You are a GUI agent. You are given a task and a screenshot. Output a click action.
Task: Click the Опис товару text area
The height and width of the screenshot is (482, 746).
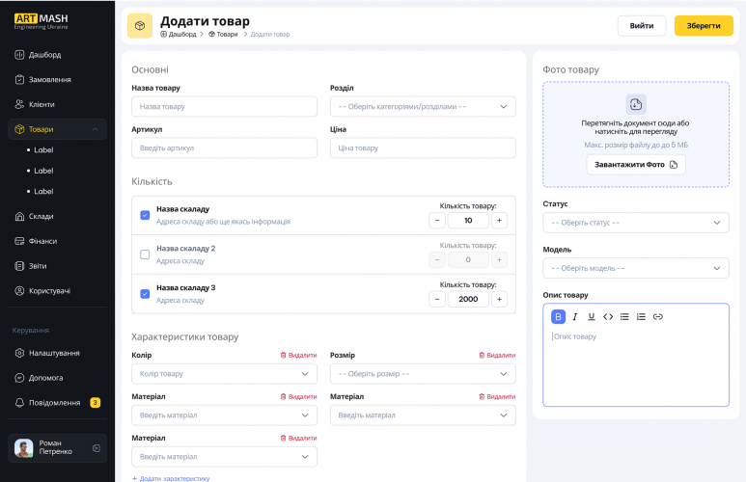pos(636,366)
